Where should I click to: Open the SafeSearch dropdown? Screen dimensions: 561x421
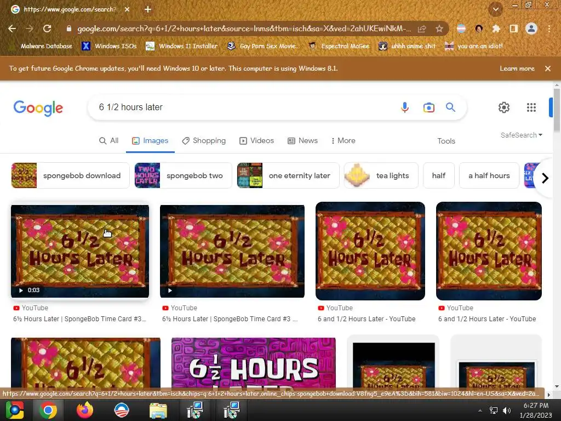(x=522, y=135)
